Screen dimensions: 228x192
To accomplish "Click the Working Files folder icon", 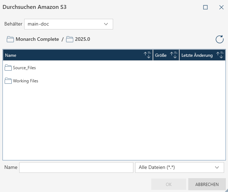I will click(x=8, y=81).
